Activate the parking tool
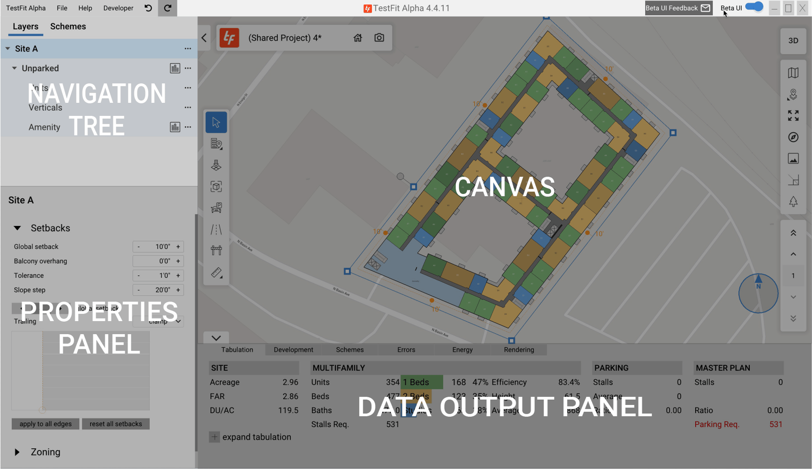Viewport: 812px width, 469px height. coord(216,208)
